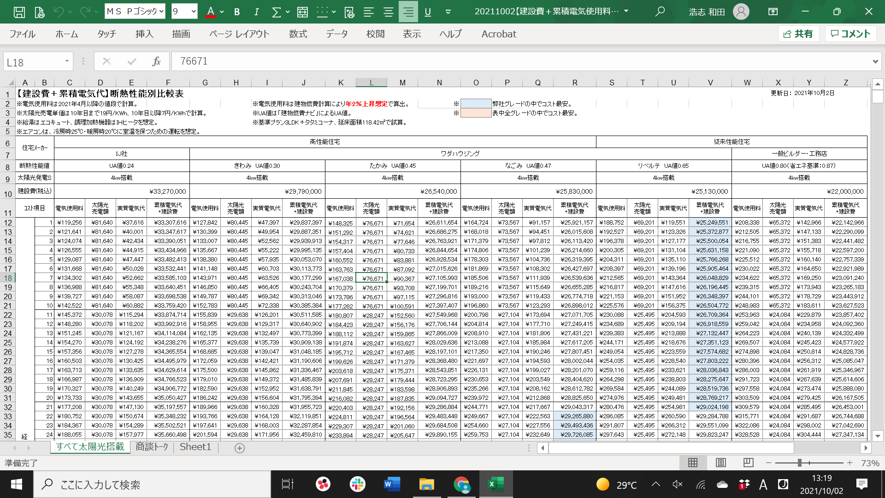885x498 pixels.
Task: Switch to Page Layout view icon
Action: (x=721, y=462)
